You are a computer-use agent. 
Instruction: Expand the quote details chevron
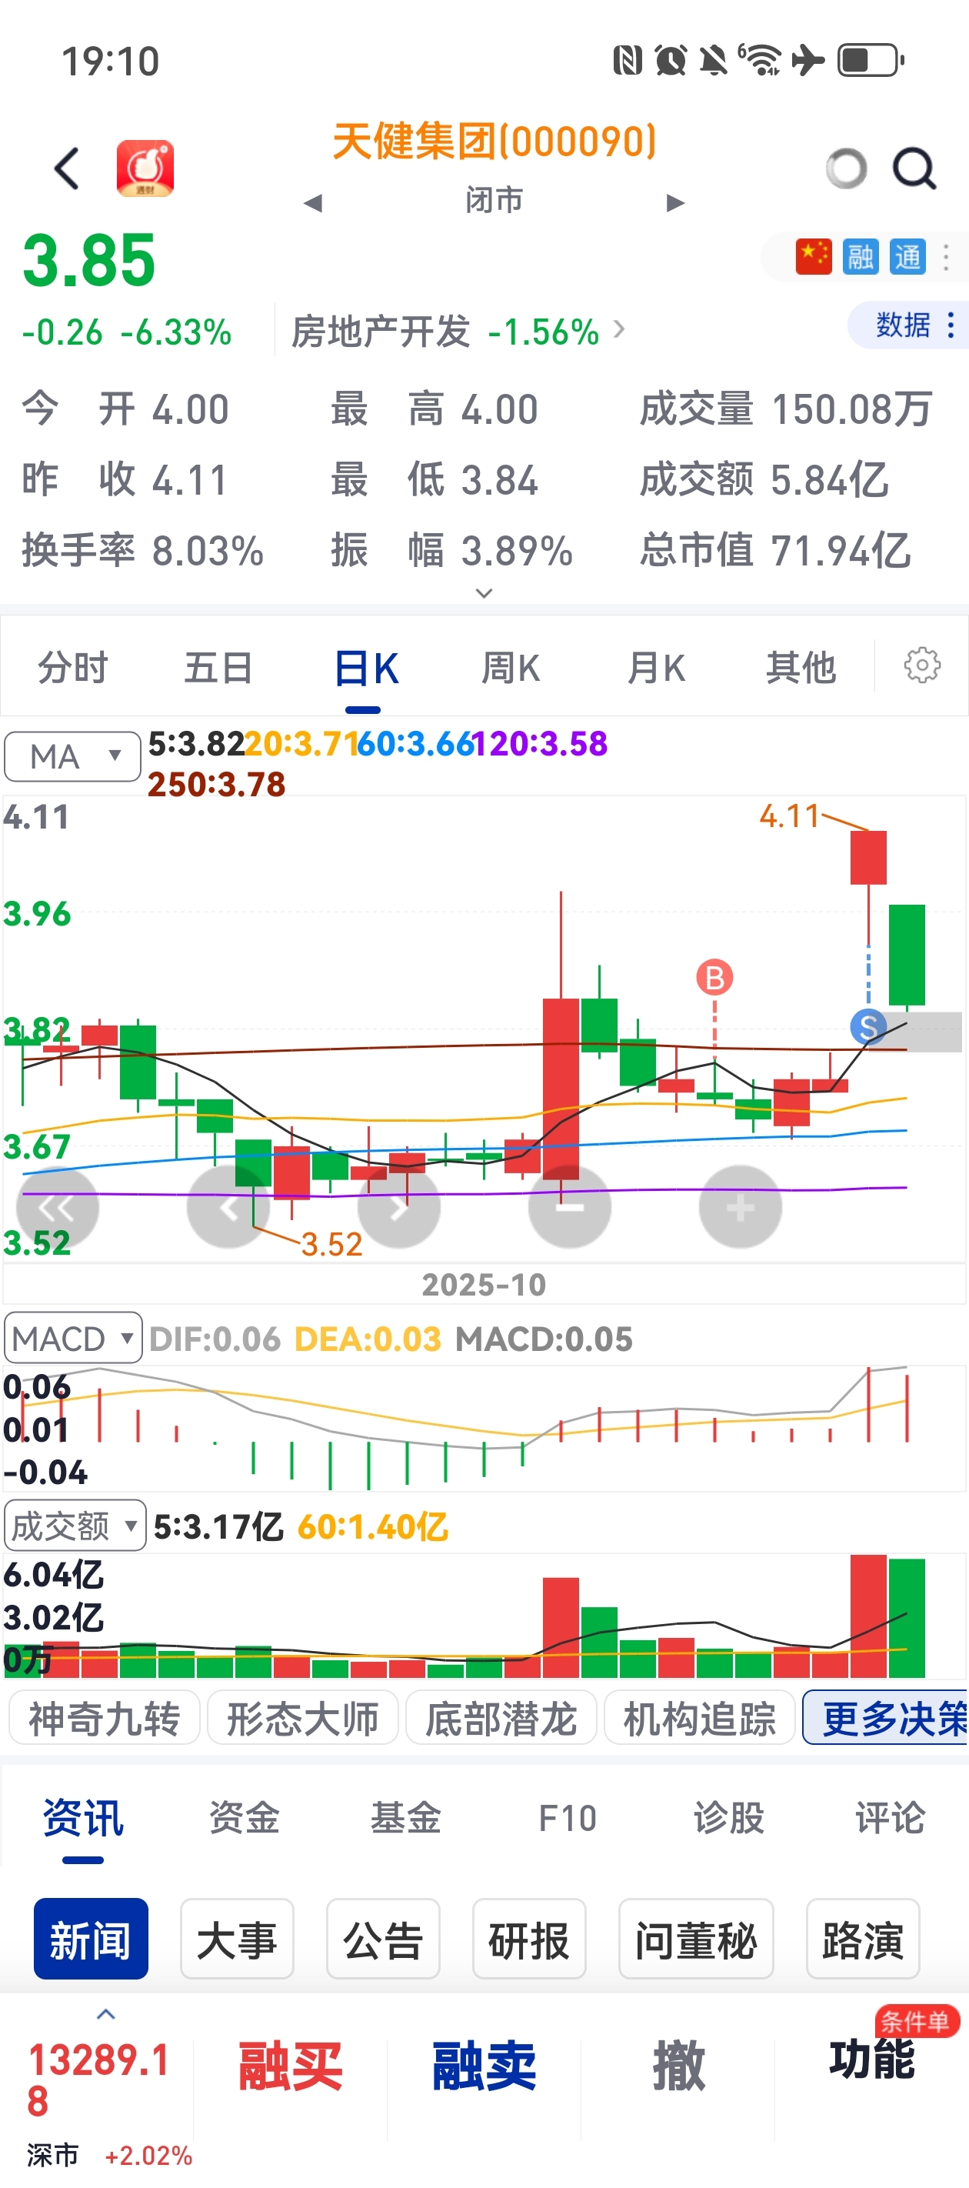tap(484, 593)
